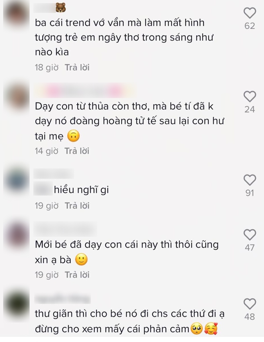Heart the 'thư giãn thì cho bé' comment

(x=250, y=304)
